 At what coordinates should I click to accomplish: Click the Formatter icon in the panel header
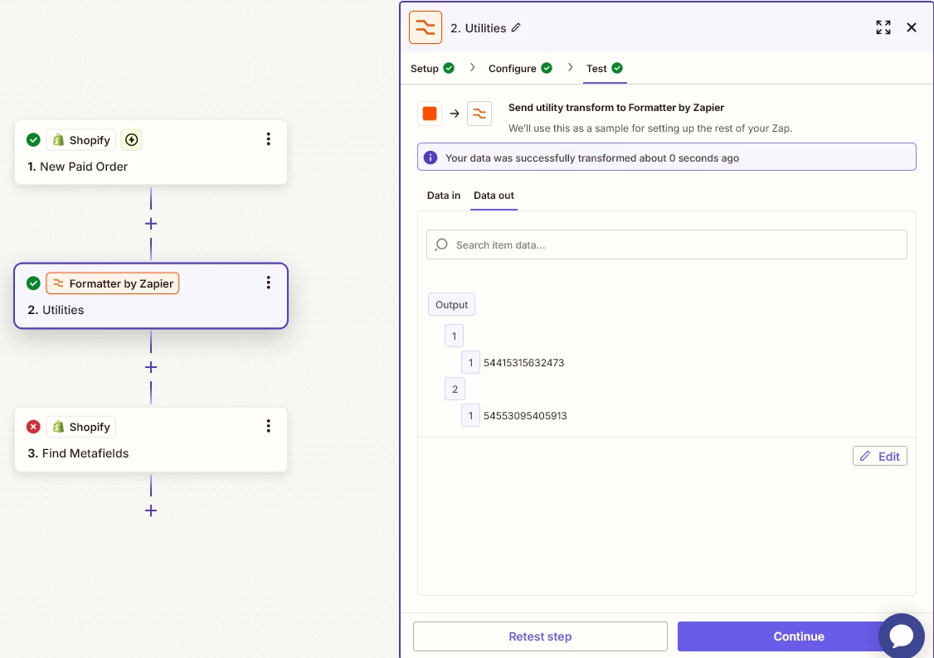426,27
